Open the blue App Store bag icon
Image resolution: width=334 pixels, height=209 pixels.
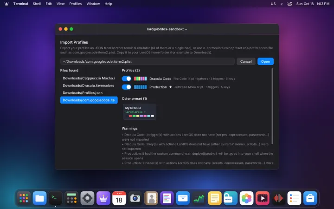(310, 198)
